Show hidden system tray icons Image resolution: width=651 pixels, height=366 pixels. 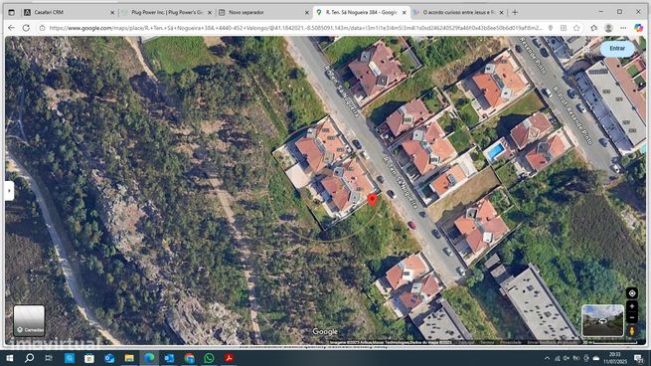click(x=547, y=358)
